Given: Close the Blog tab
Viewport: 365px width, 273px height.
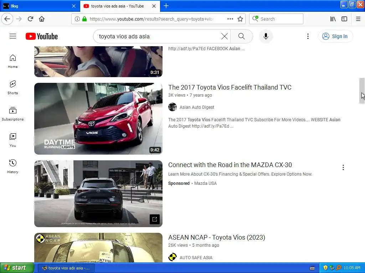Looking at the screenshot, I should pos(74,6).
